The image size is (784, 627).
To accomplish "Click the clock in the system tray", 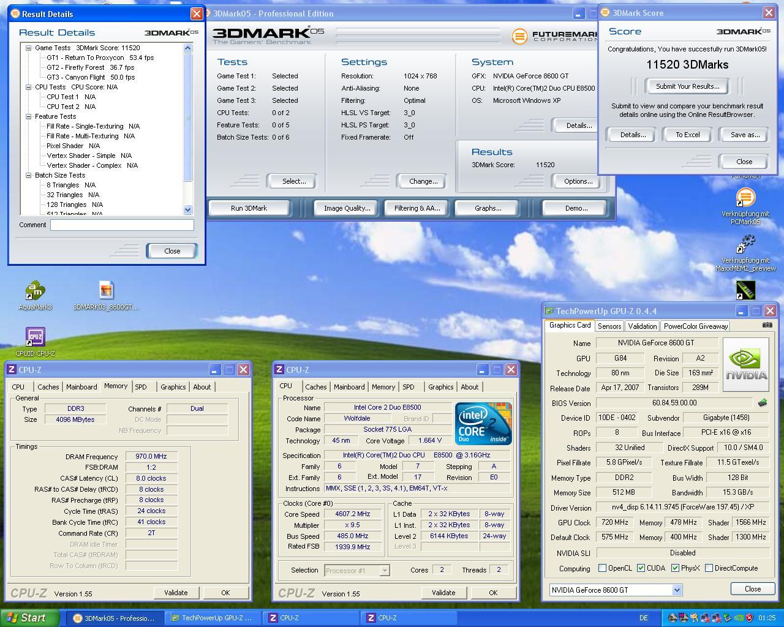I will coord(767,618).
